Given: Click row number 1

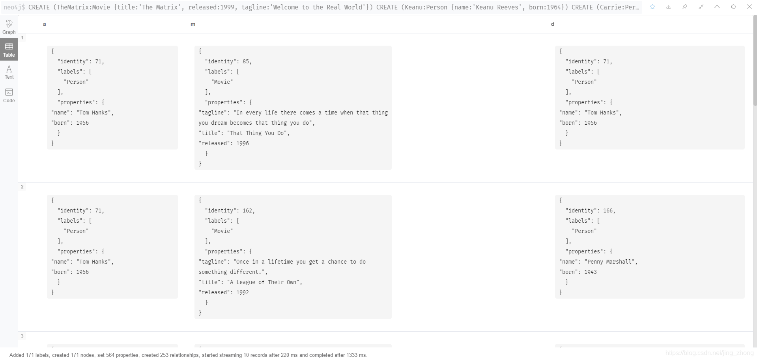Looking at the screenshot, I should pyautogui.click(x=22, y=38).
